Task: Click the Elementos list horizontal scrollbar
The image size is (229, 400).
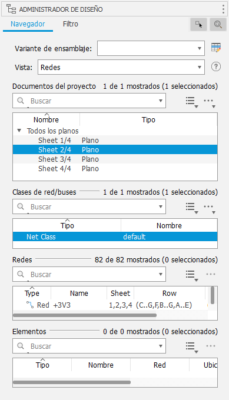Action: coord(72,382)
